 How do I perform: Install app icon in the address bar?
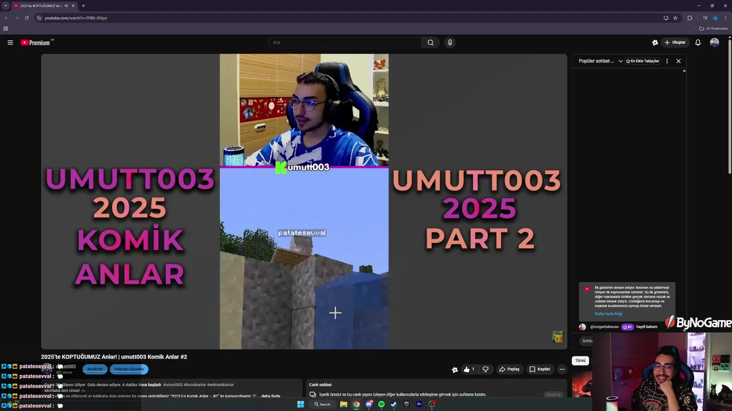[x=666, y=18]
